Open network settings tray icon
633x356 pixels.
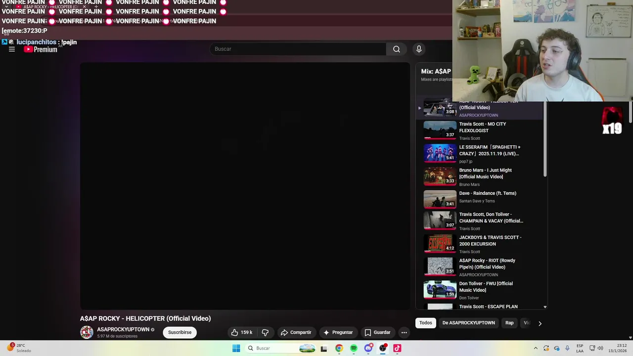592,348
